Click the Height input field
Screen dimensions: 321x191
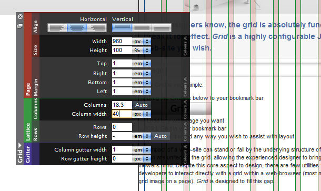pyautogui.click(x=122, y=51)
